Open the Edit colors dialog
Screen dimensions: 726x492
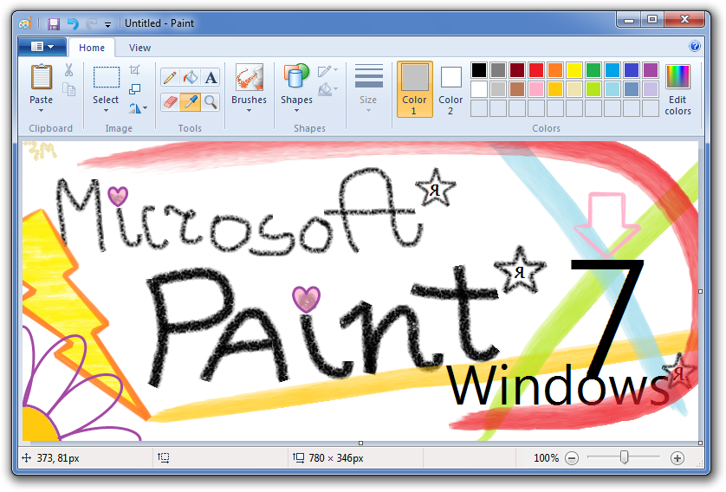pyautogui.click(x=677, y=89)
